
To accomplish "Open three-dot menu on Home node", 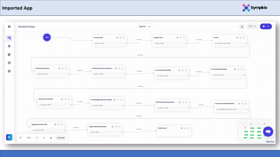I will click(x=244, y=38).
